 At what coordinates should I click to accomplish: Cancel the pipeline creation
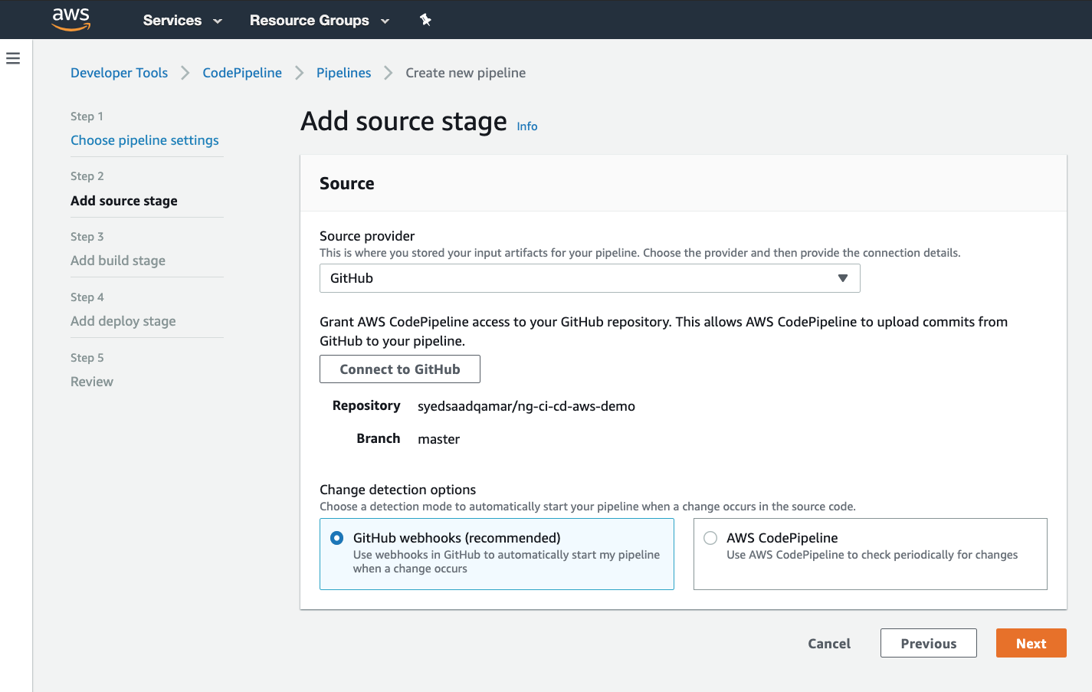point(828,644)
